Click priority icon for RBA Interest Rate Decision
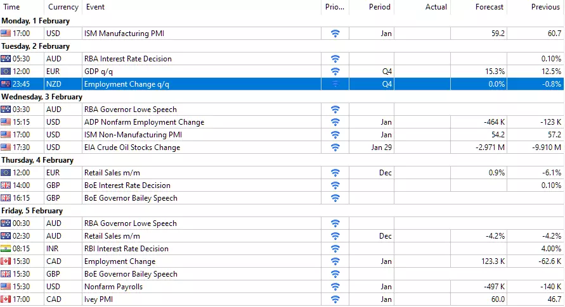The width and height of the screenshot is (565, 307). click(x=335, y=59)
